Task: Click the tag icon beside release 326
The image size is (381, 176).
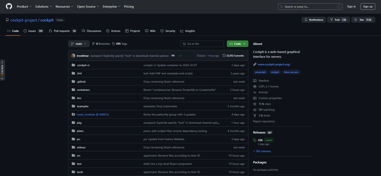Action: tap(255, 140)
